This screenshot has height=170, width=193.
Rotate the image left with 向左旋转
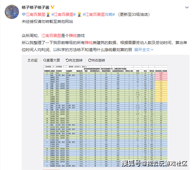point(74,60)
